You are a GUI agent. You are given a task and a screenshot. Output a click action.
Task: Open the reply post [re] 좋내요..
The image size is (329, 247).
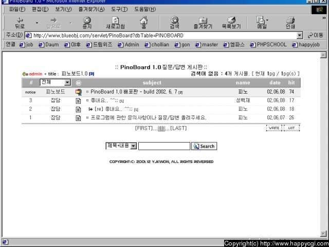pyautogui.click(x=114, y=109)
